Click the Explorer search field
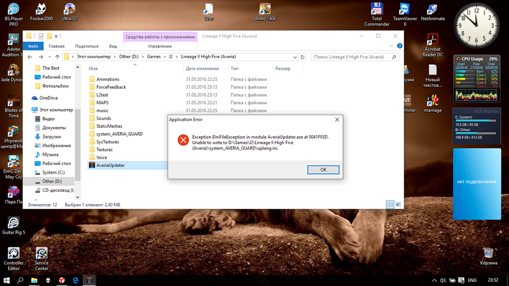 coord(351,57)
